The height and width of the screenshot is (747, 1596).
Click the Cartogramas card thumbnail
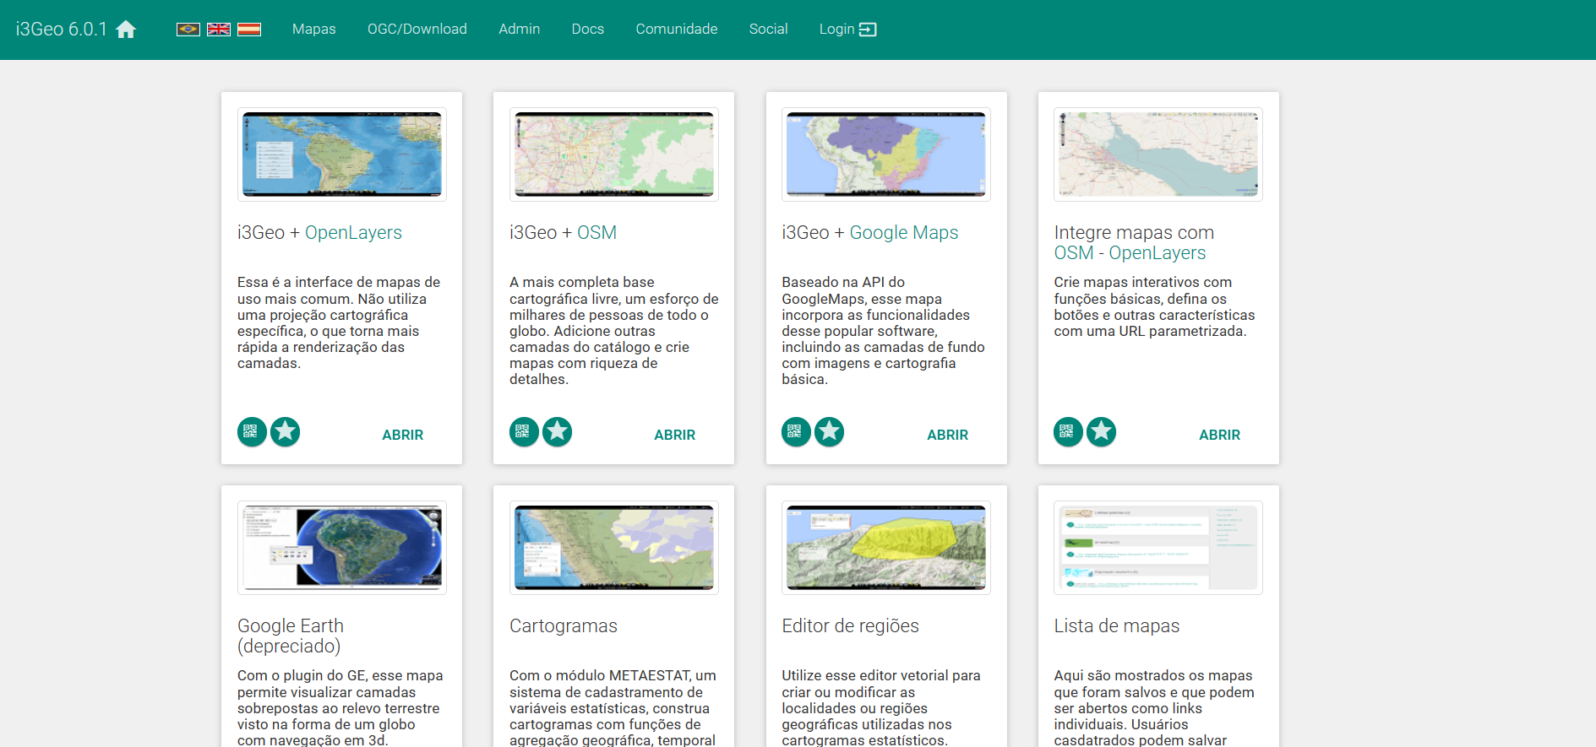[x=614, y=548]
